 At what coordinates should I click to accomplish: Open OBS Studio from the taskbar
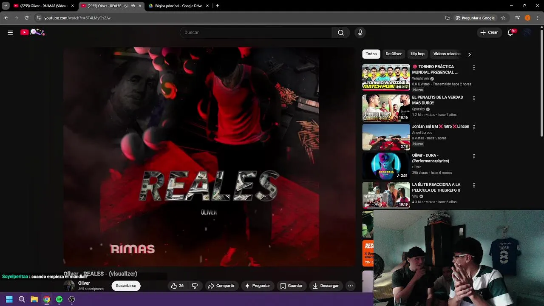(x=72, y=299)
